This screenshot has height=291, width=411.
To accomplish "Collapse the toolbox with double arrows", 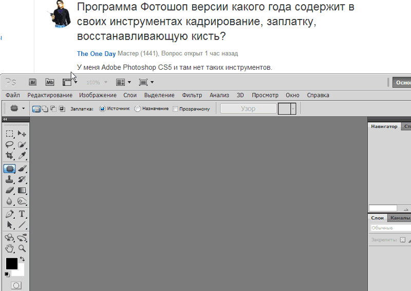I will tap(5, 119).
